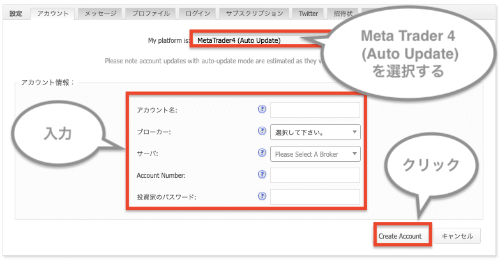Click the 'アカウント名:' field label
The image size is (500, 261).
click(x=157, y=110)
